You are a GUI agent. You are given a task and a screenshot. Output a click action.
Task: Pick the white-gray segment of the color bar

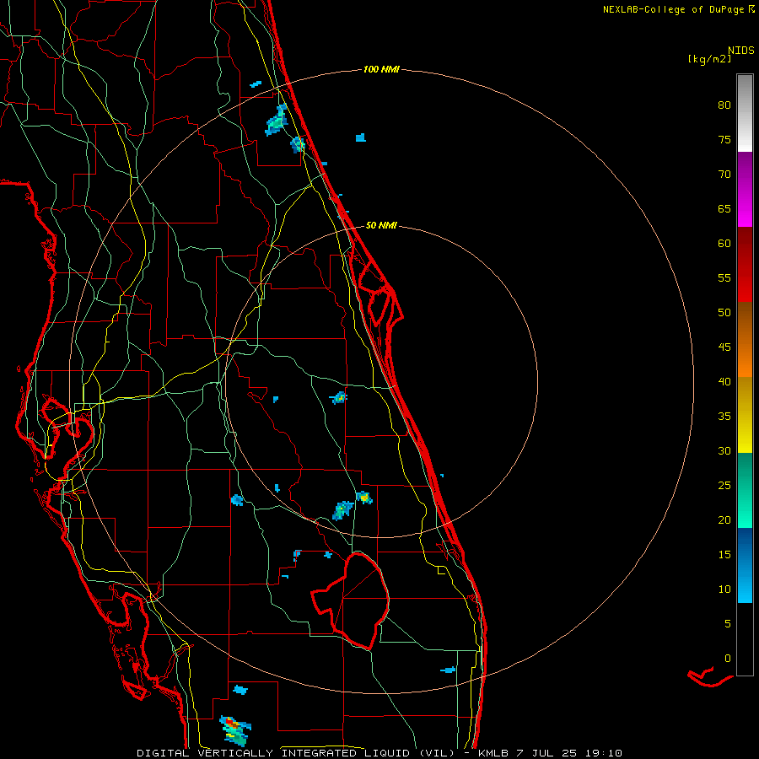(745, 113)
